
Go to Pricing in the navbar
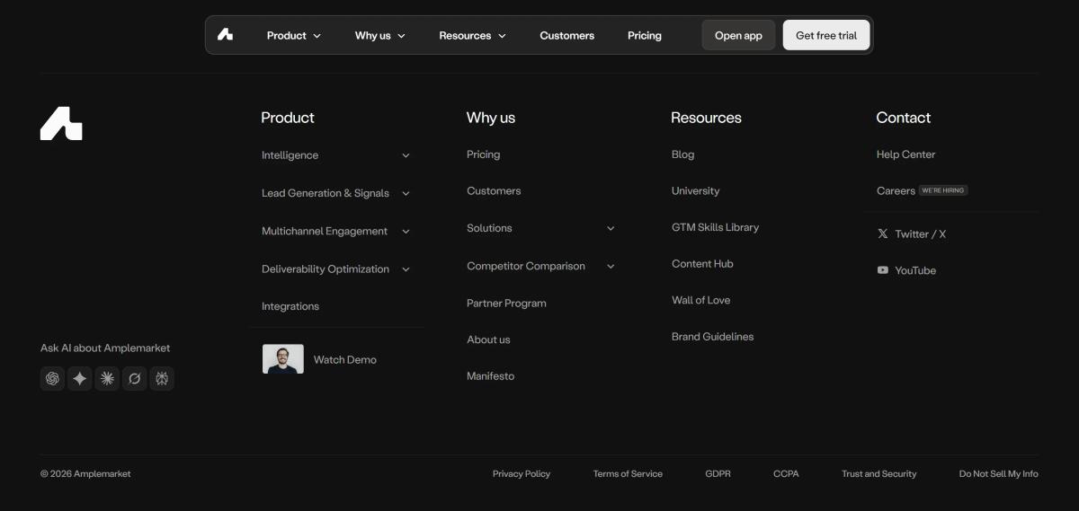point(644,35)
